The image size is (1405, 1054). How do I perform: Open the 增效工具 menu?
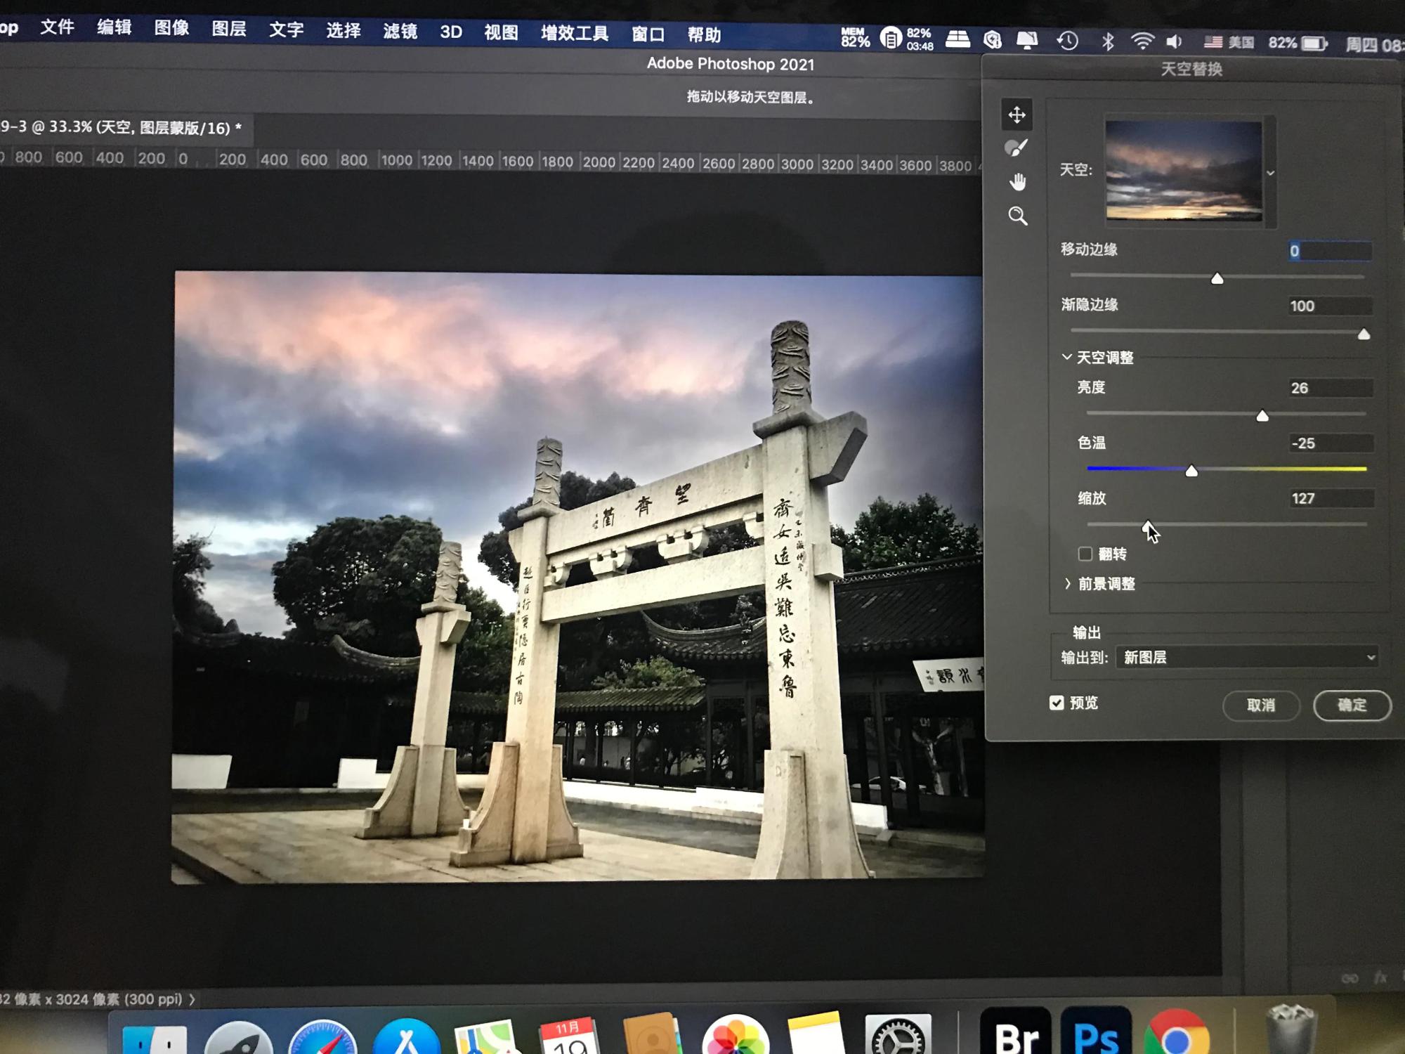tap(575, 33)
